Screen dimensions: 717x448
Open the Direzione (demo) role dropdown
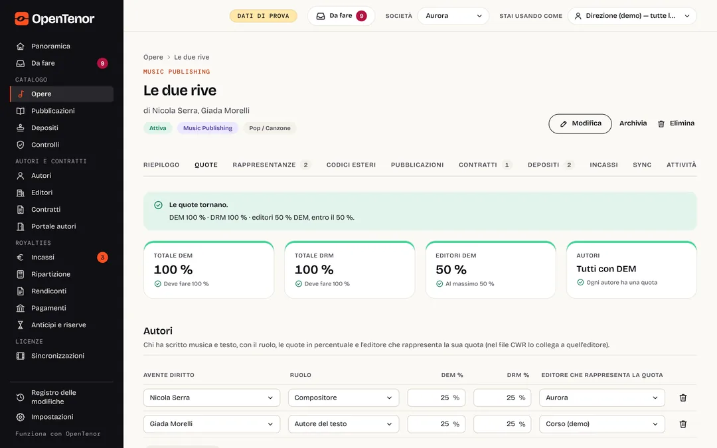pos(632,16)
